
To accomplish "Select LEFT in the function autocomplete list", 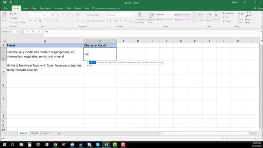I will click(91, 62).
